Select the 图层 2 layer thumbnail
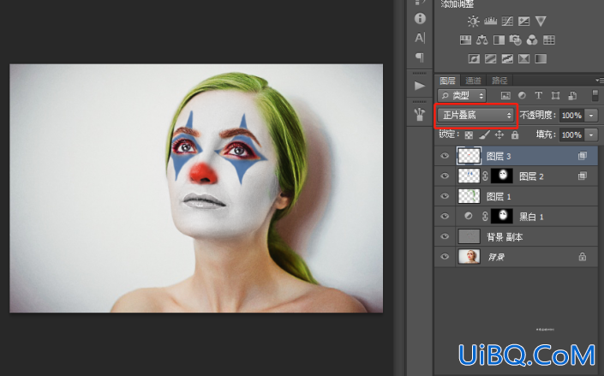This screenshot has width=604, height=376. 469,176
